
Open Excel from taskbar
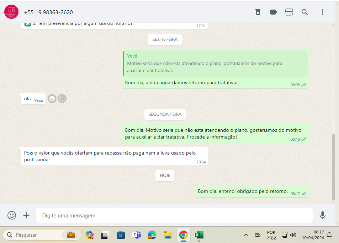tap(199, 235)
